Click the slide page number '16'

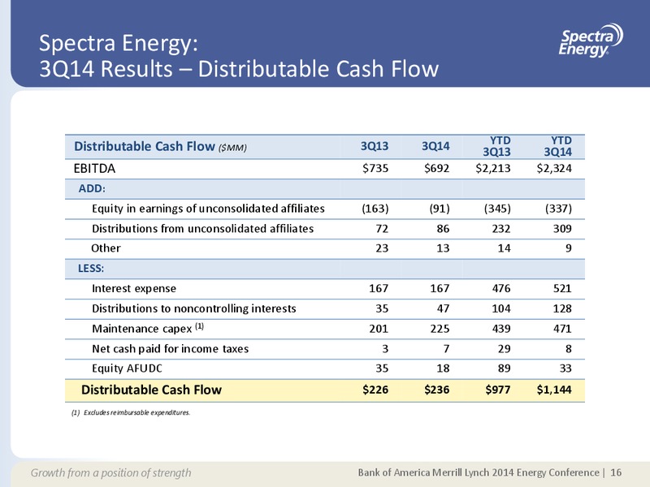coord(616,472)
